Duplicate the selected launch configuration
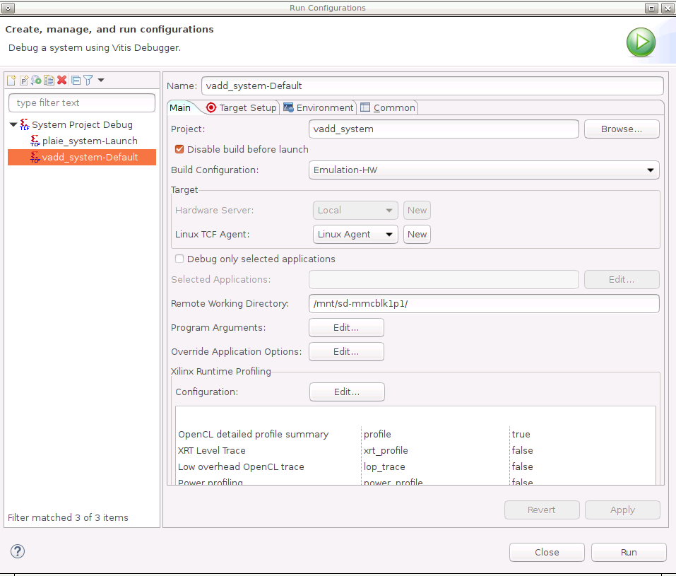Image resolution: width=676 pixels, height=576 pixels. click(49, 81)
